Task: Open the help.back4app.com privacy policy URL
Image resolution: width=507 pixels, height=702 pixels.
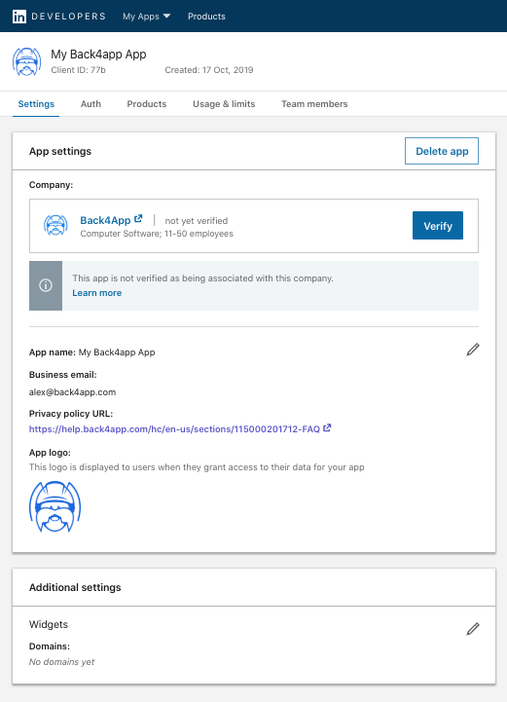Action: tap(174, 429)
